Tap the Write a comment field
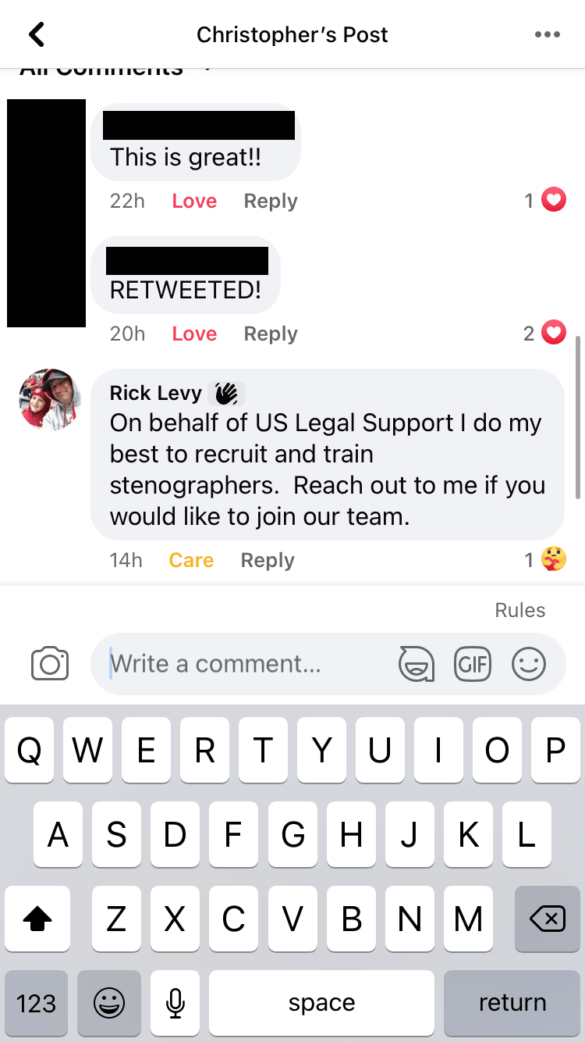This screenshot has height=1042, width=585. 248,664
